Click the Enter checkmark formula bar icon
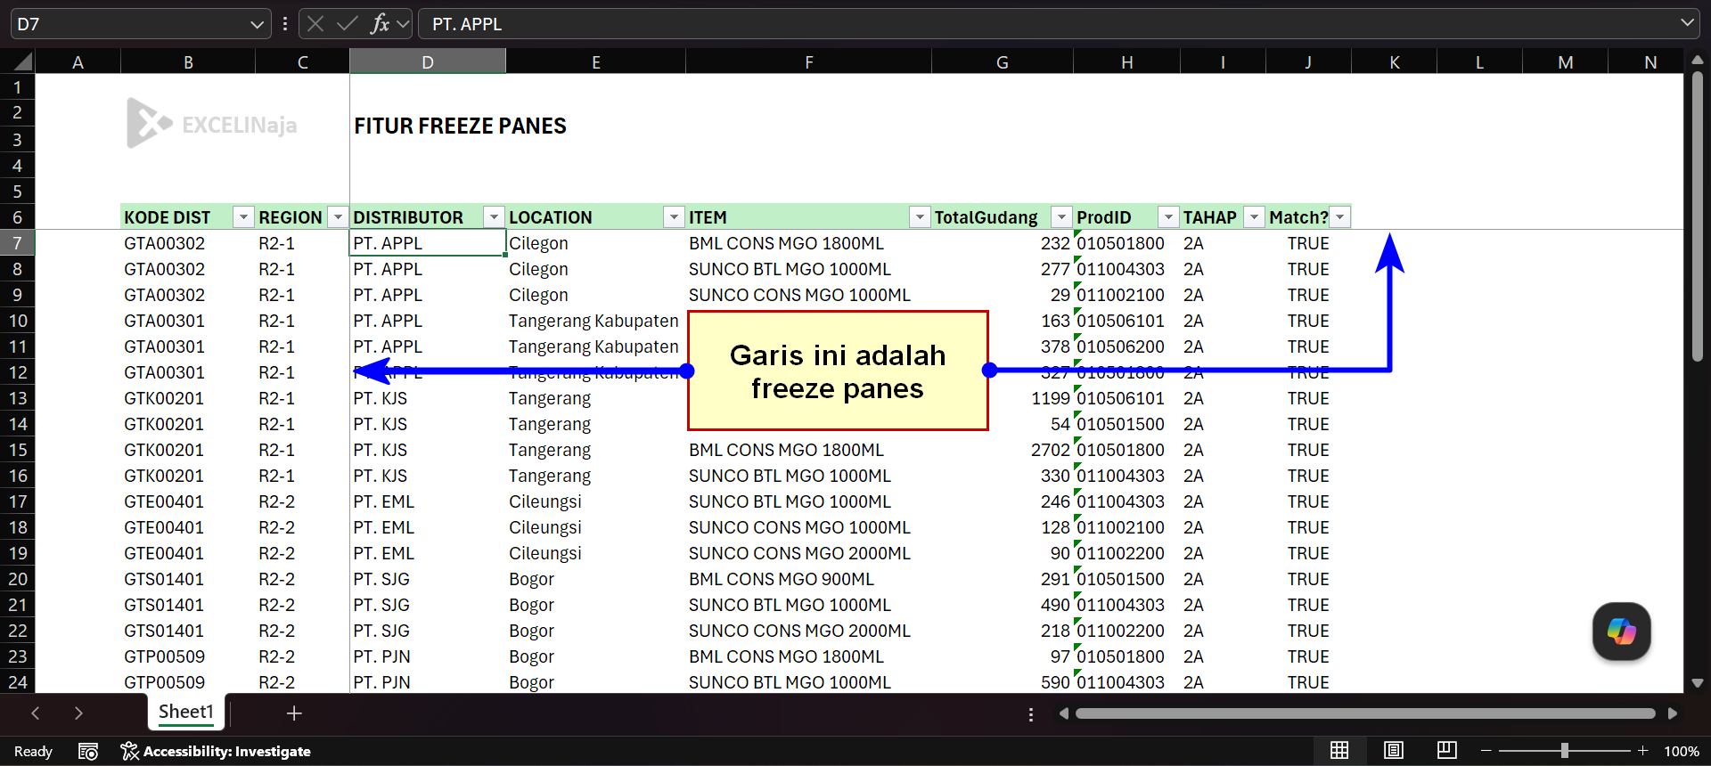This screenshot has height=766, width=1711. pos(348,24)
